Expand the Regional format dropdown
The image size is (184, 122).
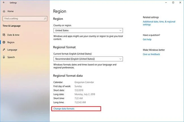(88, 59)
